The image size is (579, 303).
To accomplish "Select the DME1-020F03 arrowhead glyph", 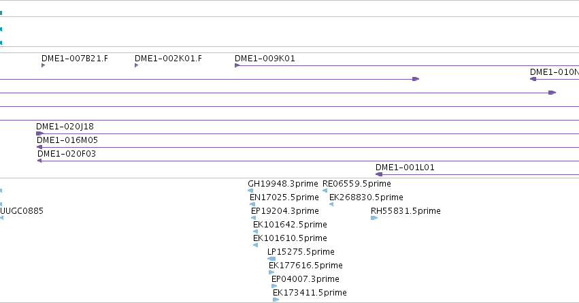I will point(39,161).
